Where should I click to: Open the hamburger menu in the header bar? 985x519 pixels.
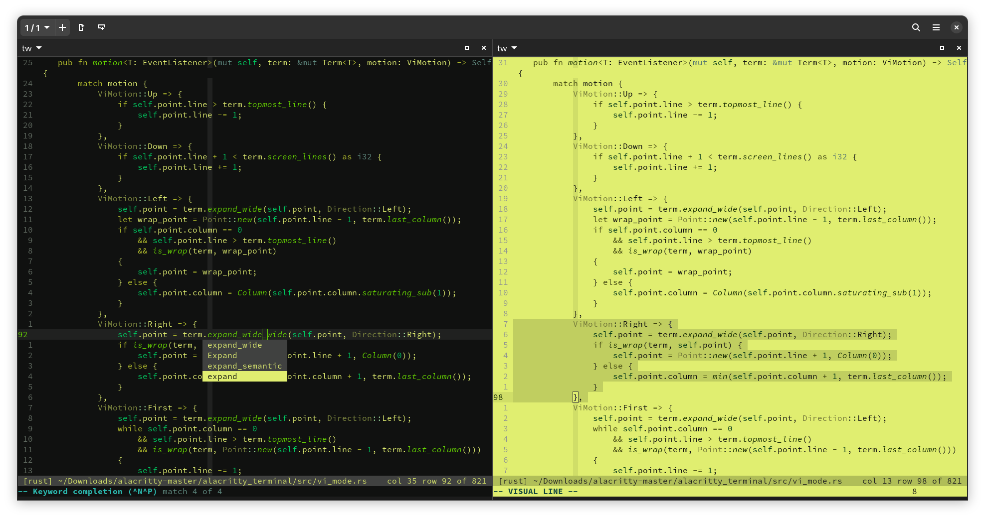936,27
